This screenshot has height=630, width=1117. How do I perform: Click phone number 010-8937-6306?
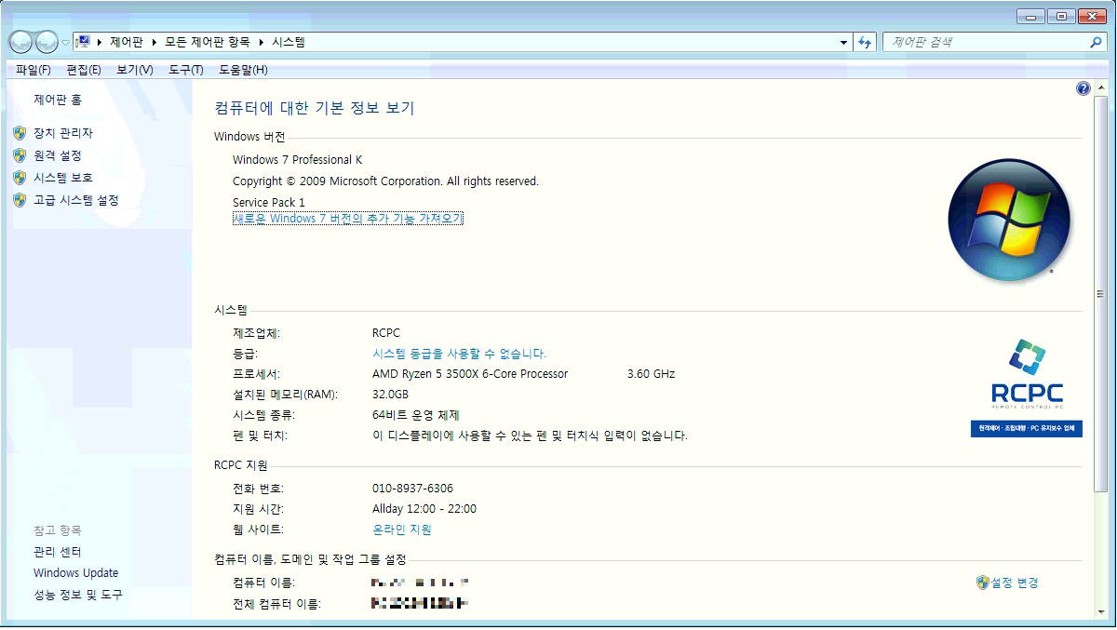[413, 489]
